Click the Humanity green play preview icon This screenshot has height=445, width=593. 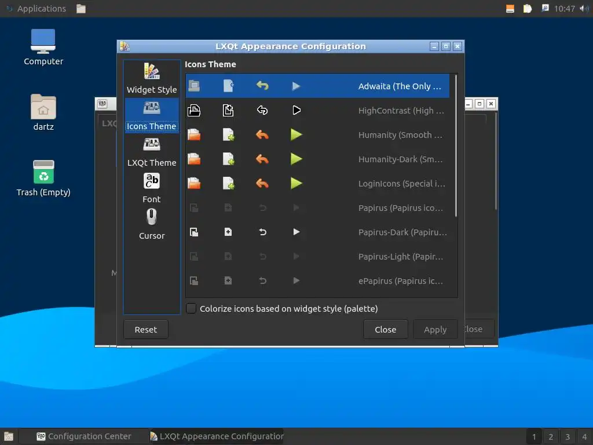[296, 134]
